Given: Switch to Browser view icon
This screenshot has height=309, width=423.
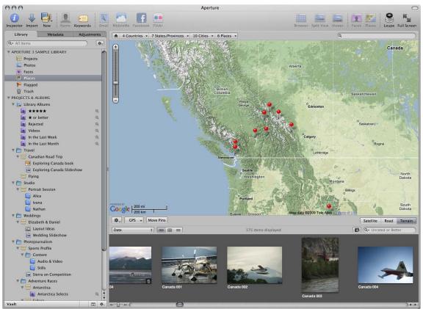Looking at the screenshot, I should click(301, 18).
